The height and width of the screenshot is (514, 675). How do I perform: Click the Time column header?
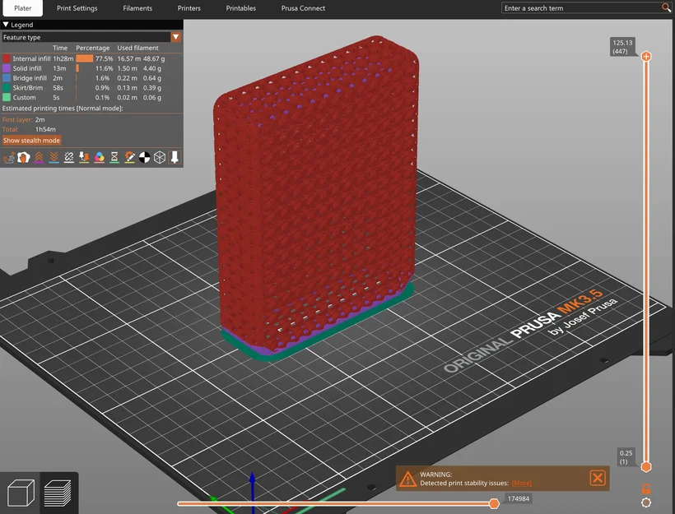click(x=60, y=48)
